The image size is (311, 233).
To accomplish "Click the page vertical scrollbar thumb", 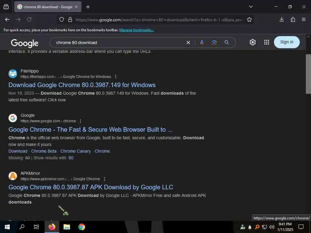I will point(308,74).
